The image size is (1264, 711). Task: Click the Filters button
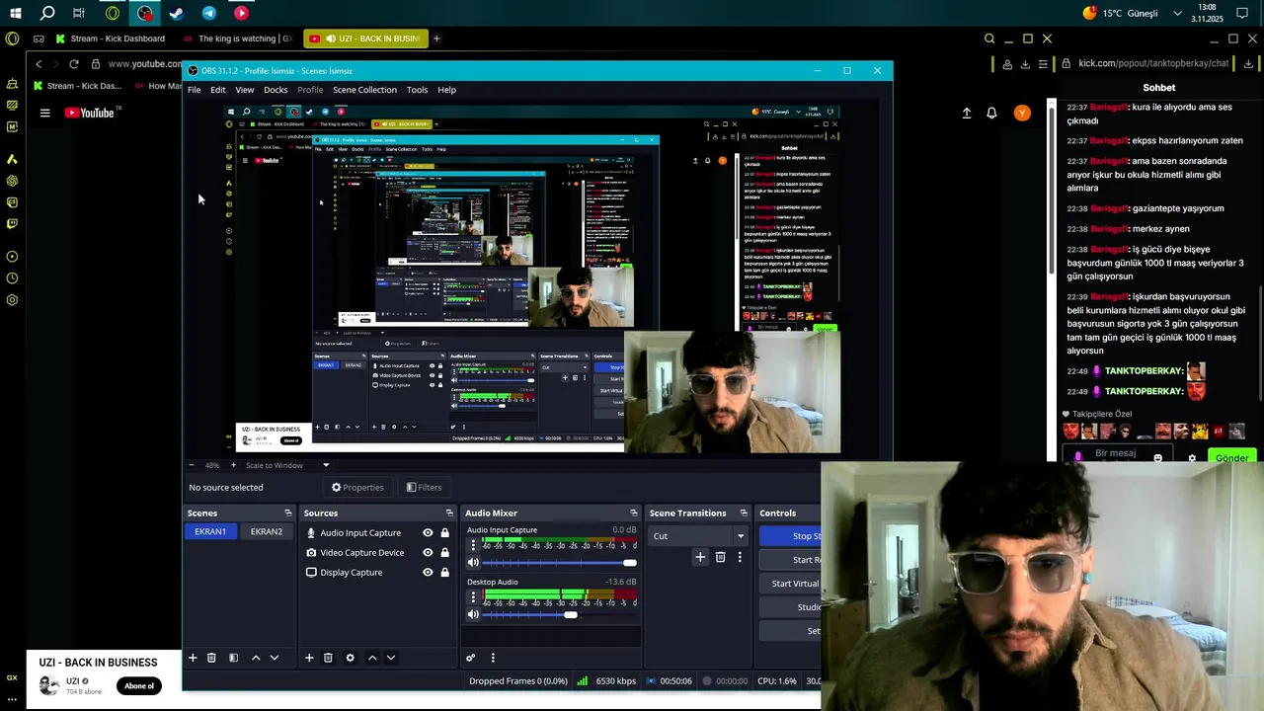[424, 487]
